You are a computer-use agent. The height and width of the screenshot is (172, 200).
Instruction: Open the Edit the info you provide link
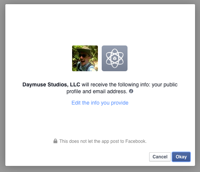pyautogui.click(x=100, y=103)
